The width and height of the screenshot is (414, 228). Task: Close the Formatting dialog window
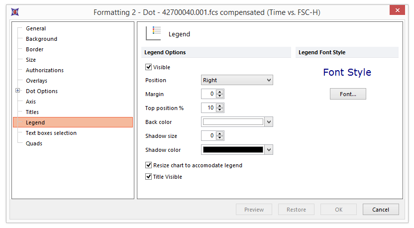pyautogui.click(x=397, y=11)
